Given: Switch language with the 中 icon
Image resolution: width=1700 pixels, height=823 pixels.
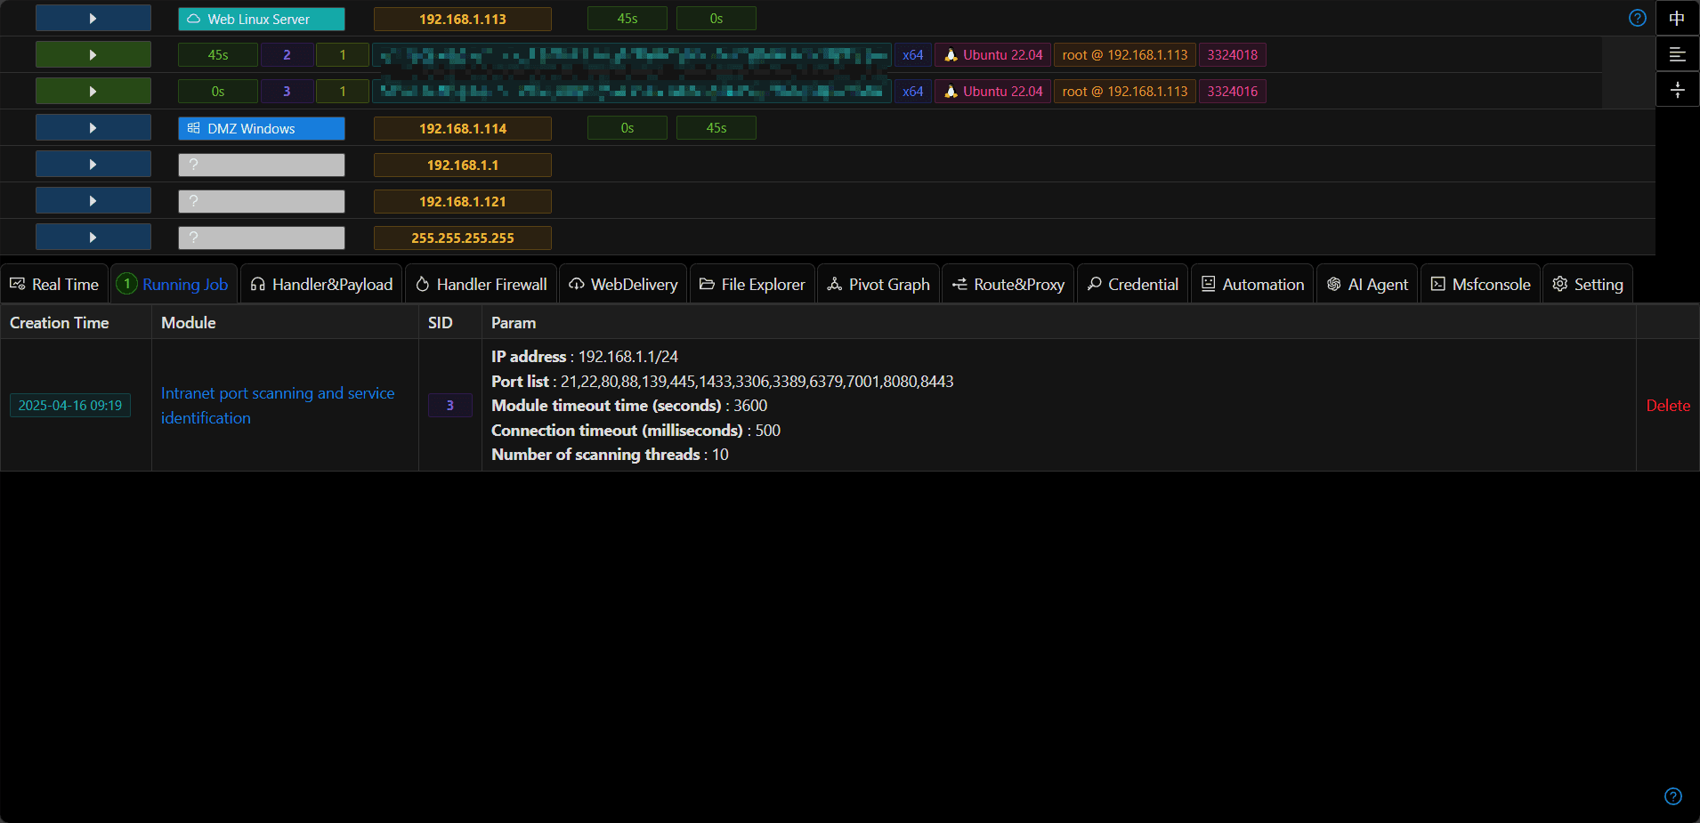Looking at the screenshot, I should tap(1677, 18).
